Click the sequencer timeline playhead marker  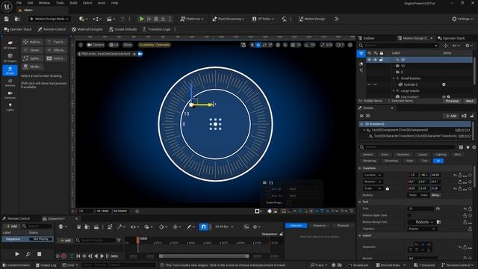coord(137,241)
